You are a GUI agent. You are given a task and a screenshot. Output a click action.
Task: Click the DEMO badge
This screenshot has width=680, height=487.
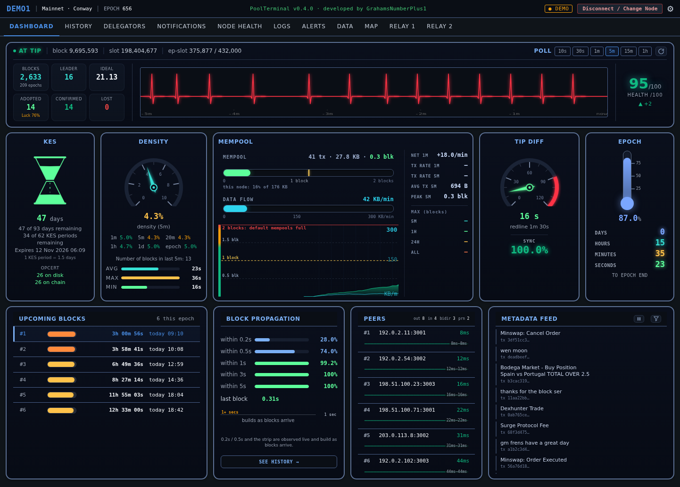click(558, 9)
